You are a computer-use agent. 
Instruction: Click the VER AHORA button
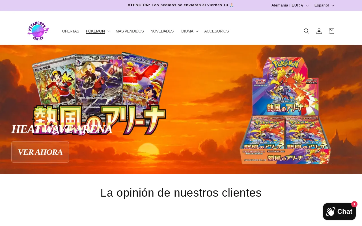pyautogui.click(x=40, y=152)
